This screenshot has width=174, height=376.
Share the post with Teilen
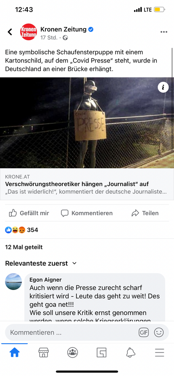[145, 213]
